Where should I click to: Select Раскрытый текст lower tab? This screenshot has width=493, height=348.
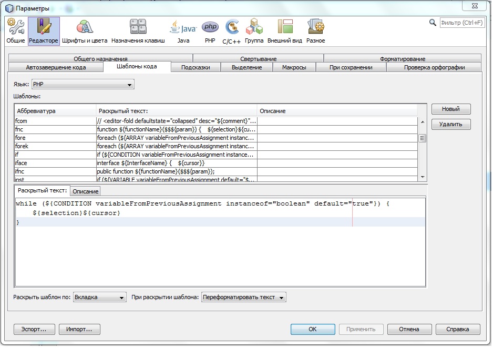[42, 190]
